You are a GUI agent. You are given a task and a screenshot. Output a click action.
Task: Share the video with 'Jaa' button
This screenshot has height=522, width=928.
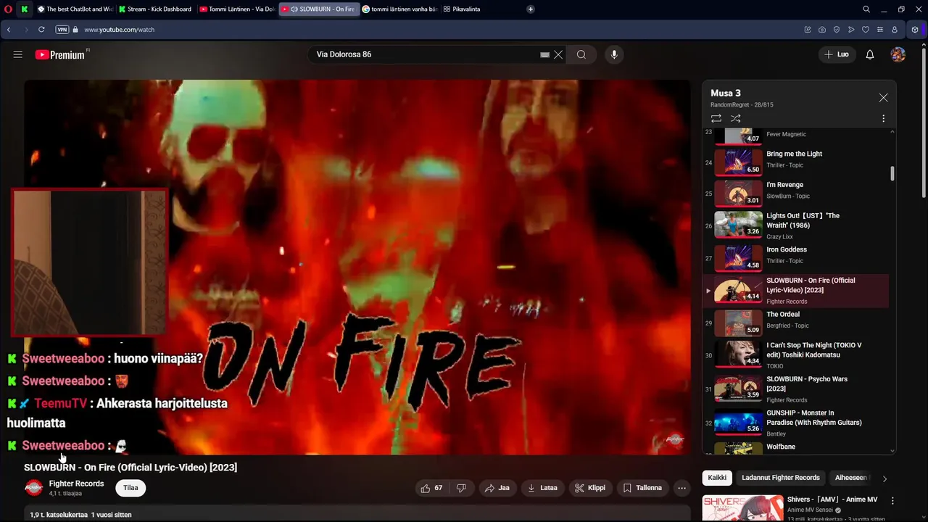497,488
